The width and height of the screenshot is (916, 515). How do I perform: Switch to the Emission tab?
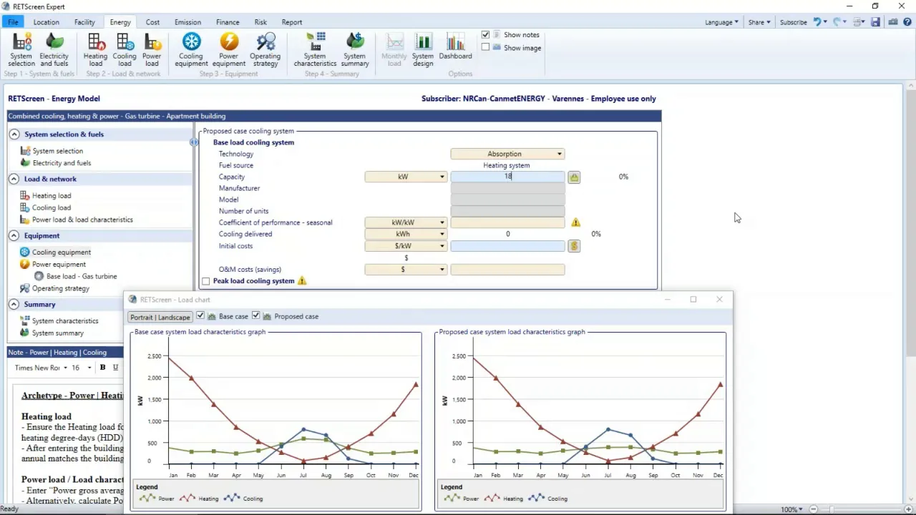pyautogui.click(x=187, y=22)
